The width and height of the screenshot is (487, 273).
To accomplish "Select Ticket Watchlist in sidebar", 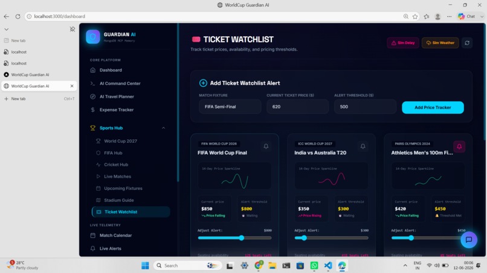I will point(131,212).
